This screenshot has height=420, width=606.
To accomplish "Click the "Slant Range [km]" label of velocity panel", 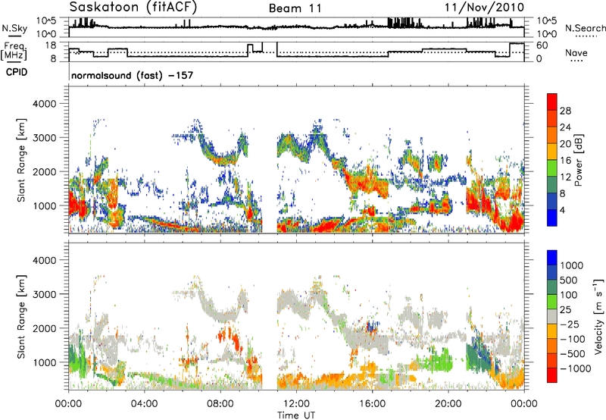I will (21, 316).
